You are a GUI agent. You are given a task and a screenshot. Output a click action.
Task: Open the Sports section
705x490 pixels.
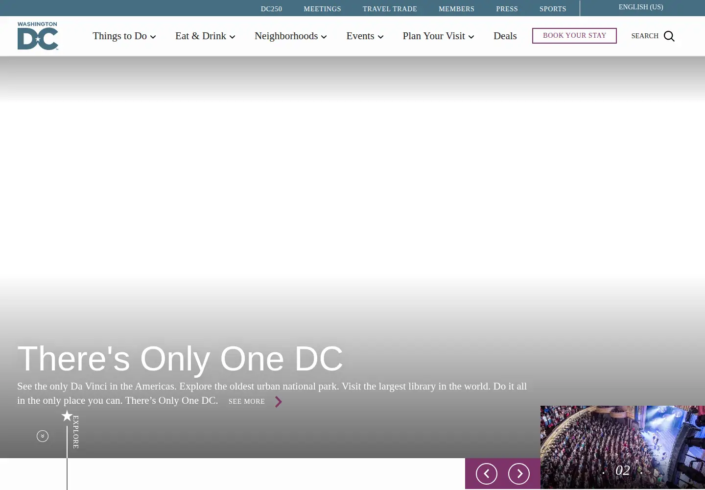(553, 9)
